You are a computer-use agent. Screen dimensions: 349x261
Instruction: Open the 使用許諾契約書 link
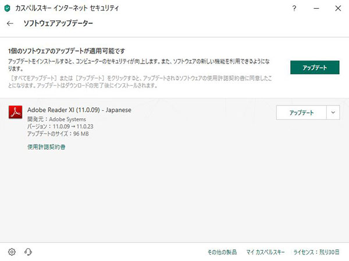[47, 147]
